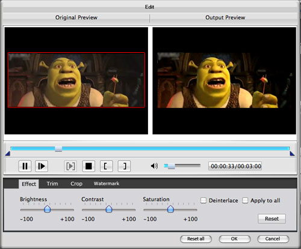Stop the video playback

coord(88,166)
